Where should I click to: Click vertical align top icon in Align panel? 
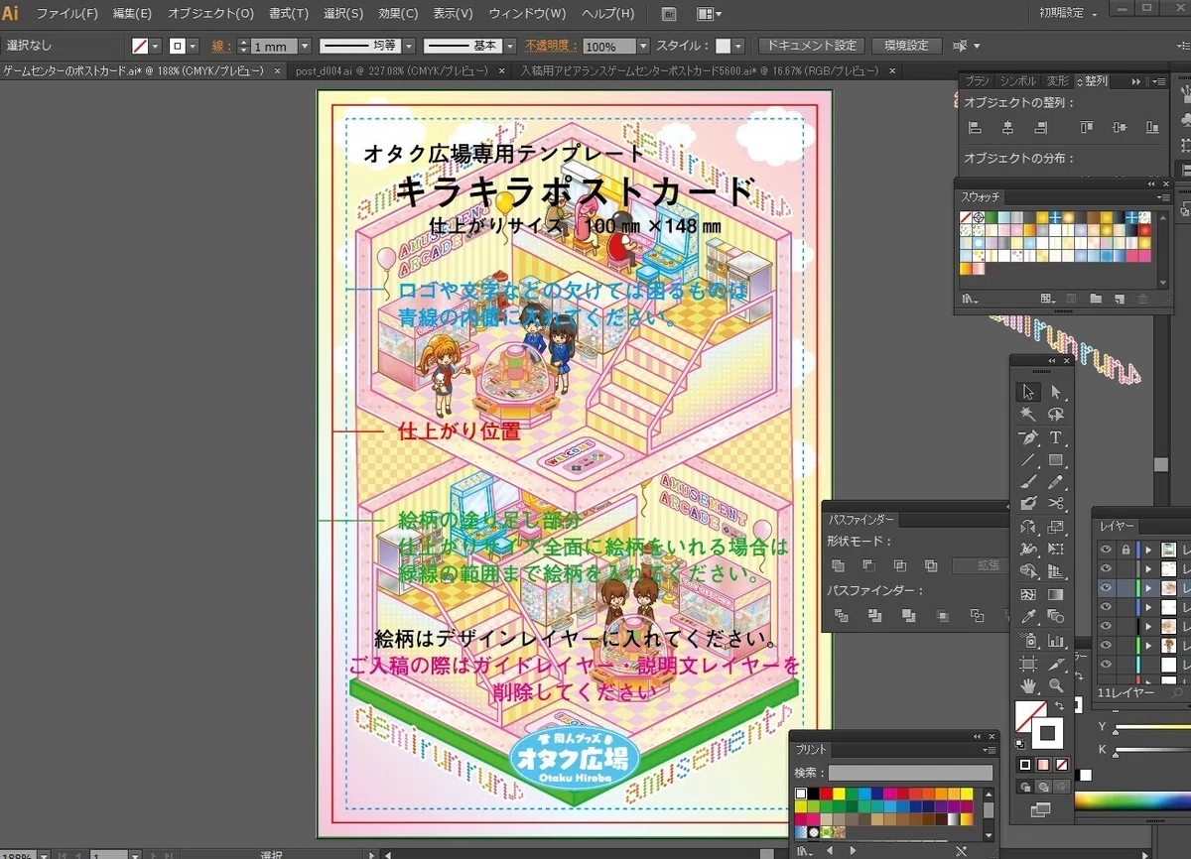click(1087, 127)
